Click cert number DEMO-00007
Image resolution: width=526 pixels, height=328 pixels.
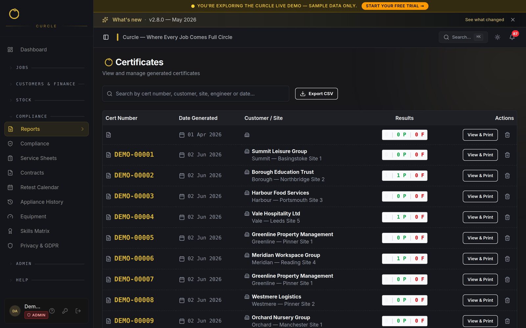[134, 279]
